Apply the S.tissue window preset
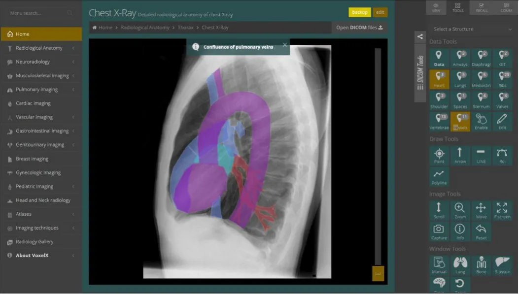Image resolution: width=519 pixels, height=294 pixels. 502,265
